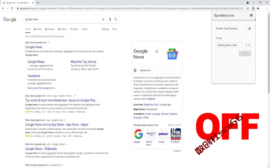Click the globe icon beside google.com
This screenshot has height=168, width=270.
[x=135, y=70]
